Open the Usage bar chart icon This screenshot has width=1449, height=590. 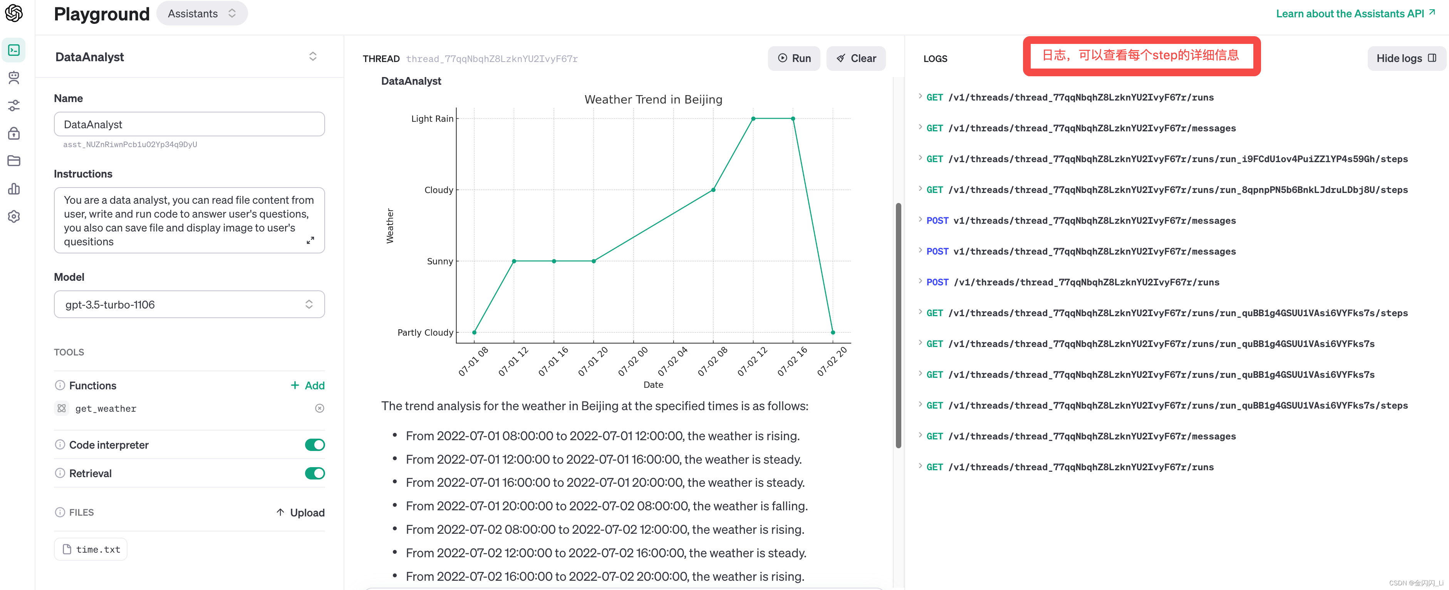(x=14, y=189)
